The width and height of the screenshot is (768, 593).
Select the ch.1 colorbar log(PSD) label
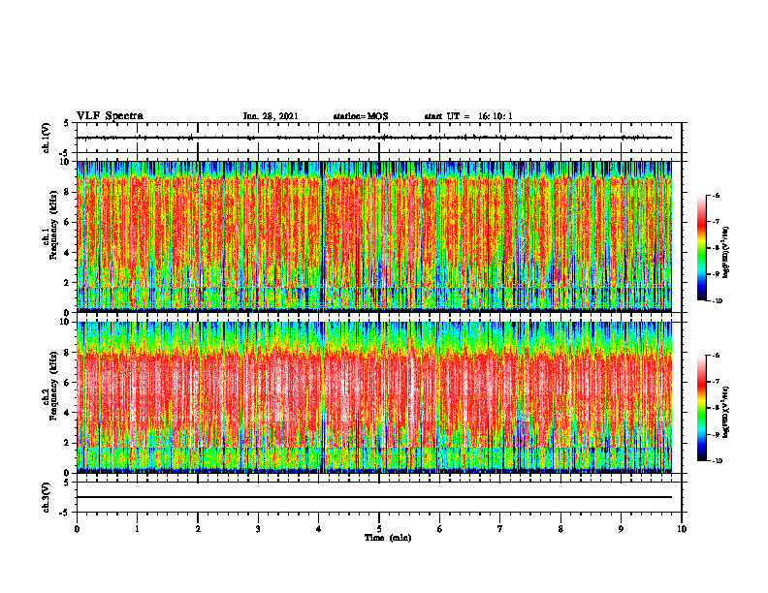[726, 253]
